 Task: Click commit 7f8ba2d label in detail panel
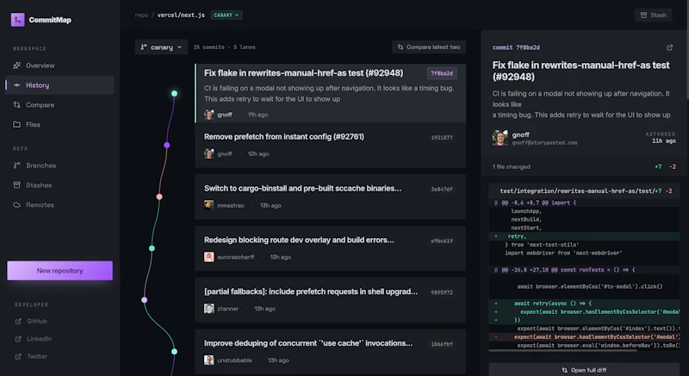tap(516, 47)
